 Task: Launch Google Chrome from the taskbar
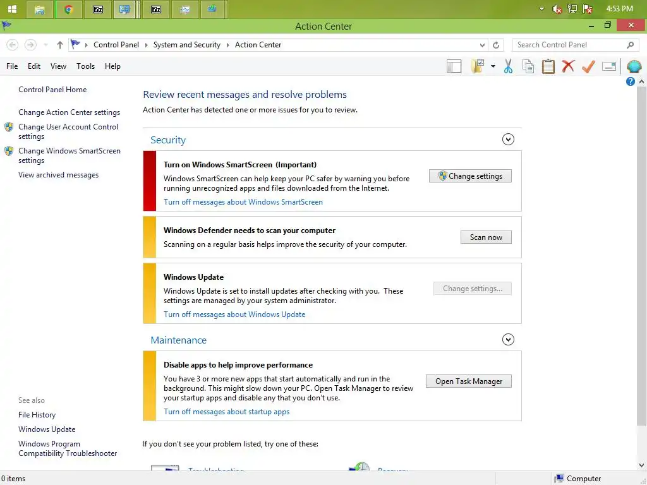68,9
